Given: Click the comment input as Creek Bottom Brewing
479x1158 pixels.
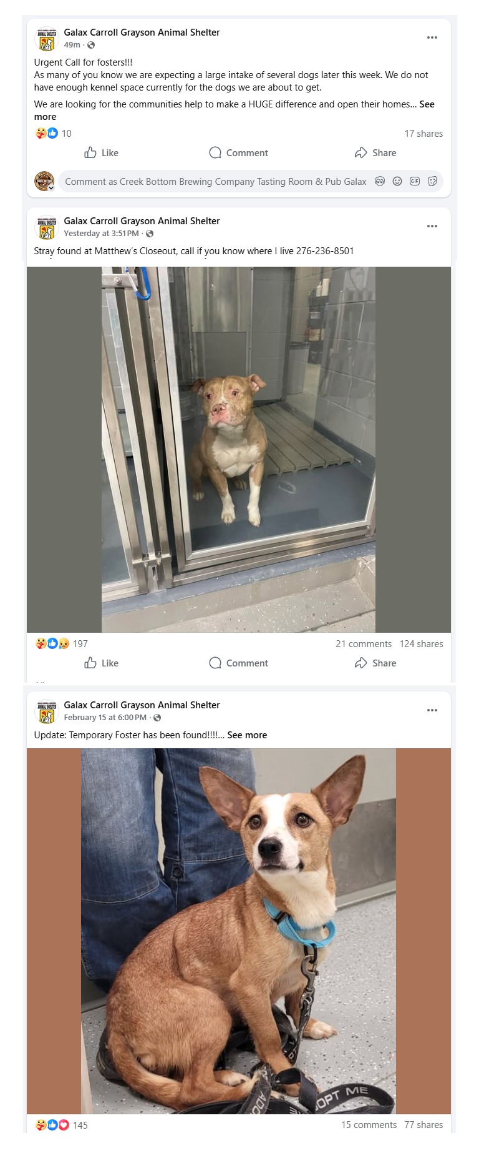Looking at the screenshot, I should [x=216, y=182].
